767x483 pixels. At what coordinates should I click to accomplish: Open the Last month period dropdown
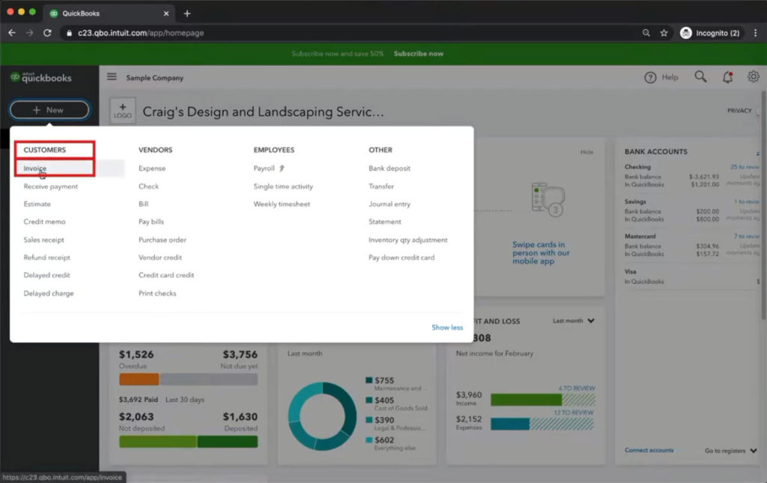click(573, 321)
